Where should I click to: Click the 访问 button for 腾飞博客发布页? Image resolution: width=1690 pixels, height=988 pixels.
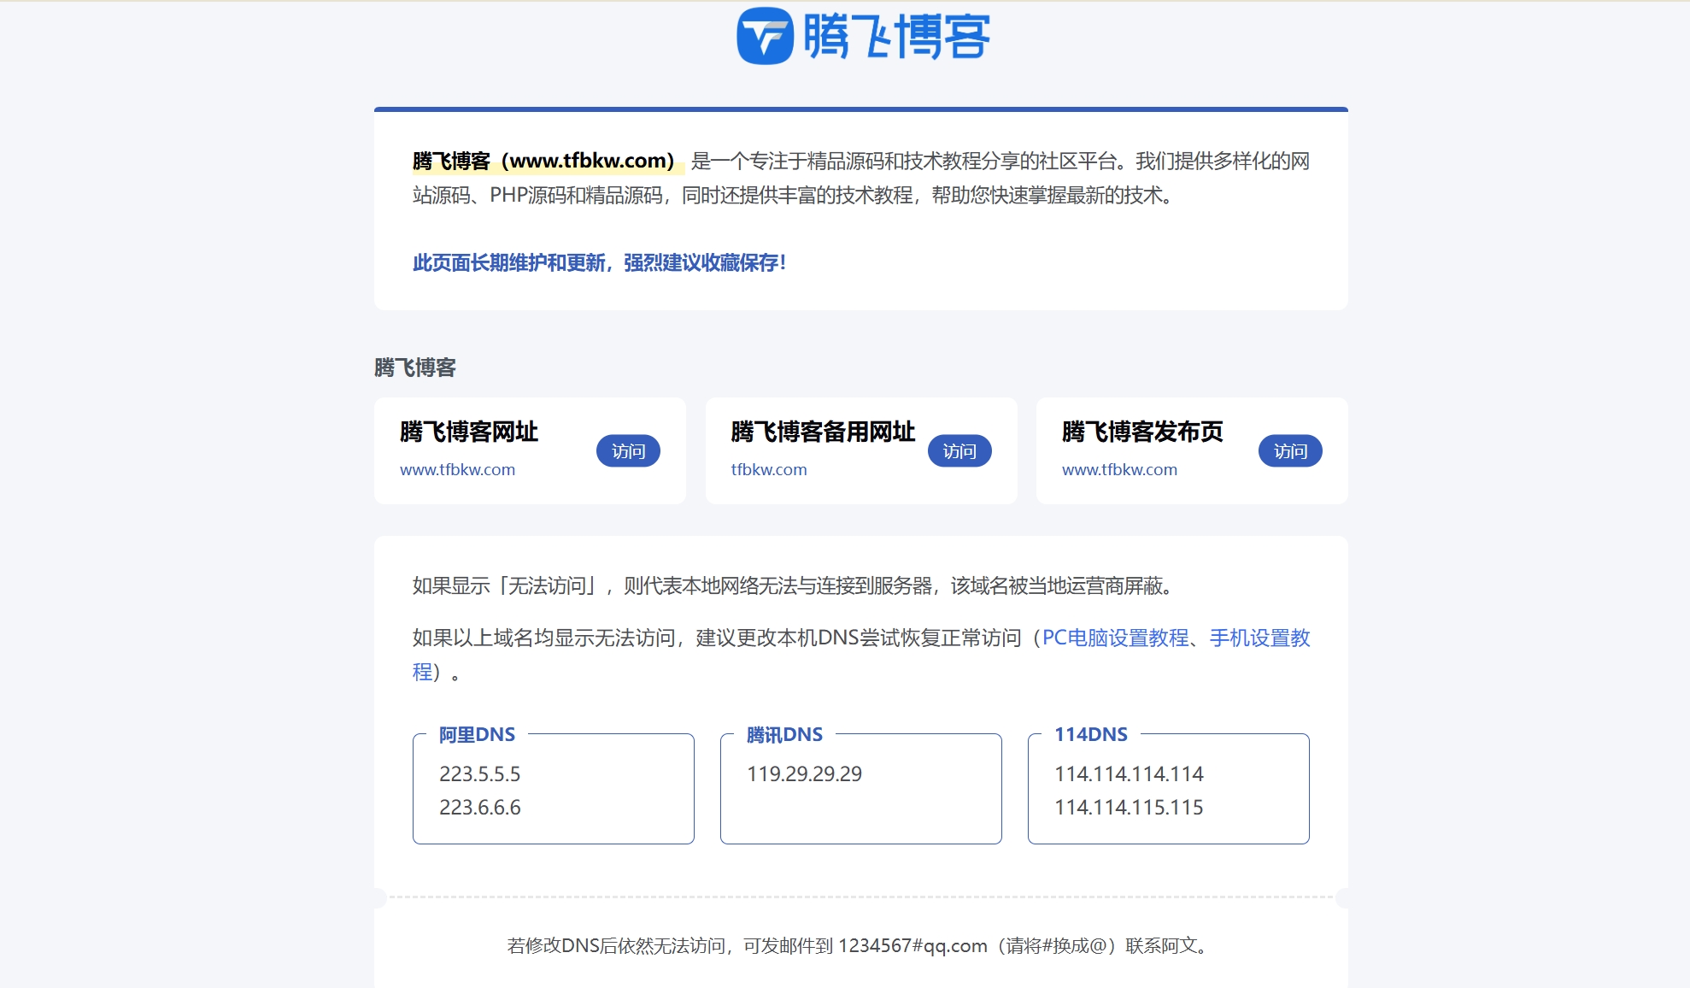[1290, 450]
